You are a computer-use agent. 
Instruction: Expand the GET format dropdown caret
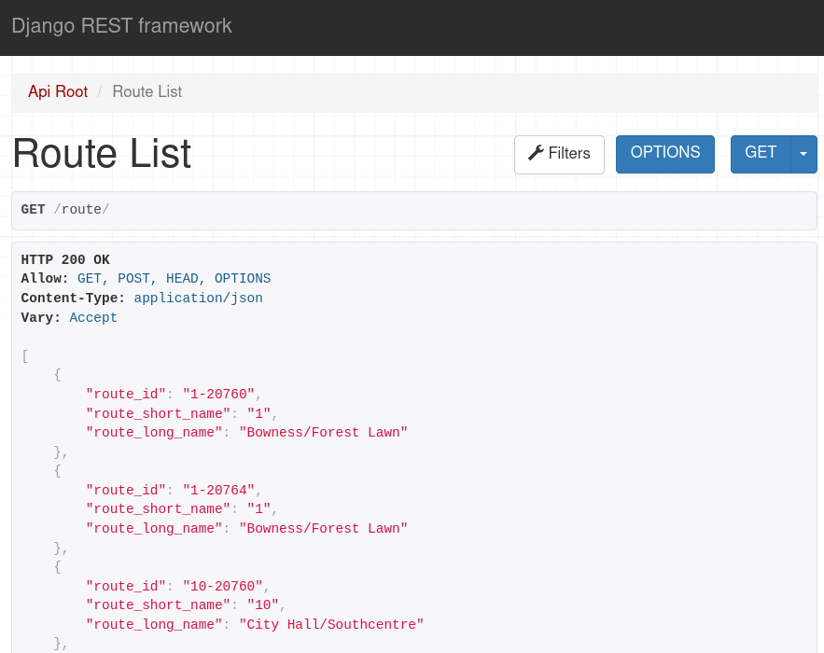[803, 154]
